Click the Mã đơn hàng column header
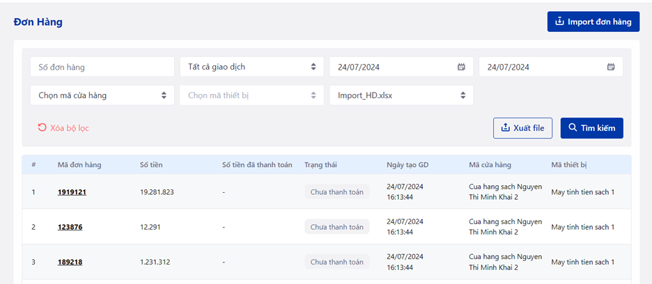The height and width of the screenshot is (284, 652). tap(79, 165)
